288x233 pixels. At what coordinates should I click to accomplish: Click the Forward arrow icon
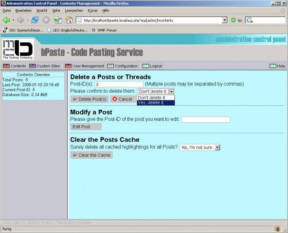(x=20, y=20)
